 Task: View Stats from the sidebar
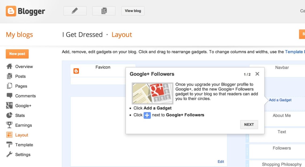pyautogui.click(x=20, y=116)
